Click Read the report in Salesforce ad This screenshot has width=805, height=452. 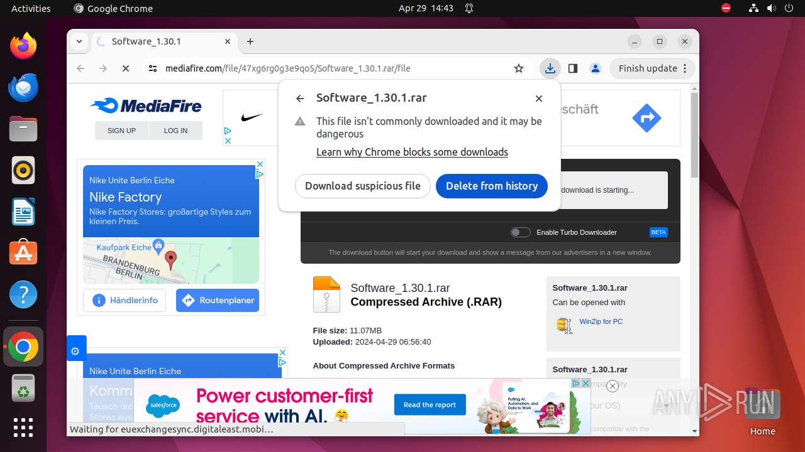pos(430,405)
